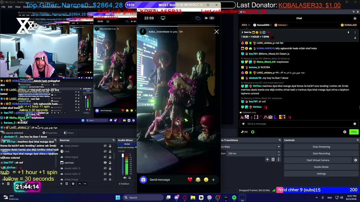Undock the Scene Transitions panel
Viewport: 360px width, 202px height.
click(280, 140)
